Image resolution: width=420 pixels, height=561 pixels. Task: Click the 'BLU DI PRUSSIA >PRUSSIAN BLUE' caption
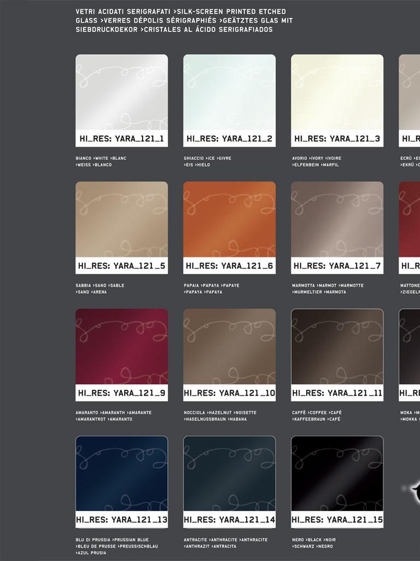click(x=112, y=540)
